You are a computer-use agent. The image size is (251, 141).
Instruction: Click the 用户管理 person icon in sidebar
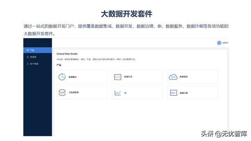pos(28,64)
